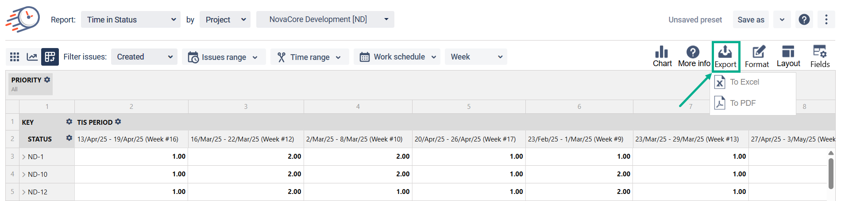Open the three-dot more options menu
This screenshot has height=201, width=841.
826,20
